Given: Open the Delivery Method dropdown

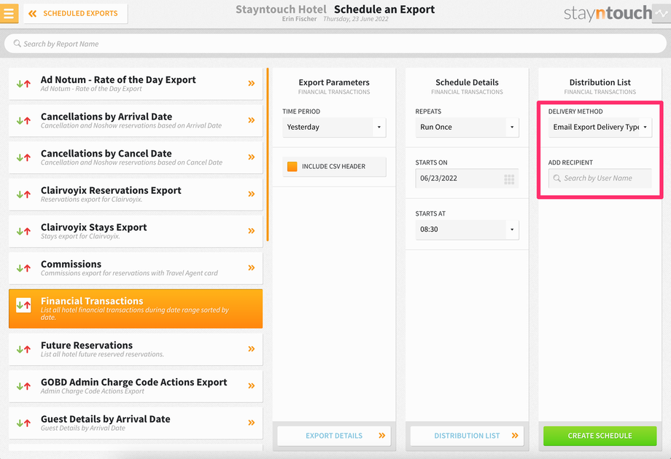Looking at the screenshot, I should coord(600,127).
